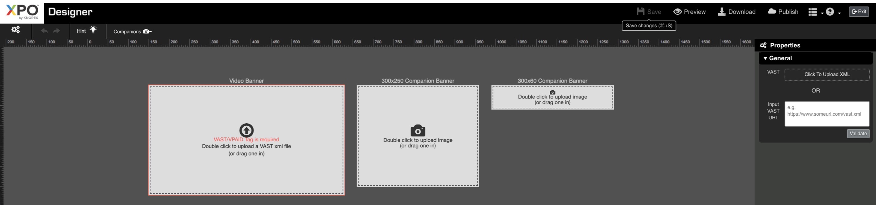Click the redo arrow icon
Screen dimensions: 876x205
coord(56,31)
